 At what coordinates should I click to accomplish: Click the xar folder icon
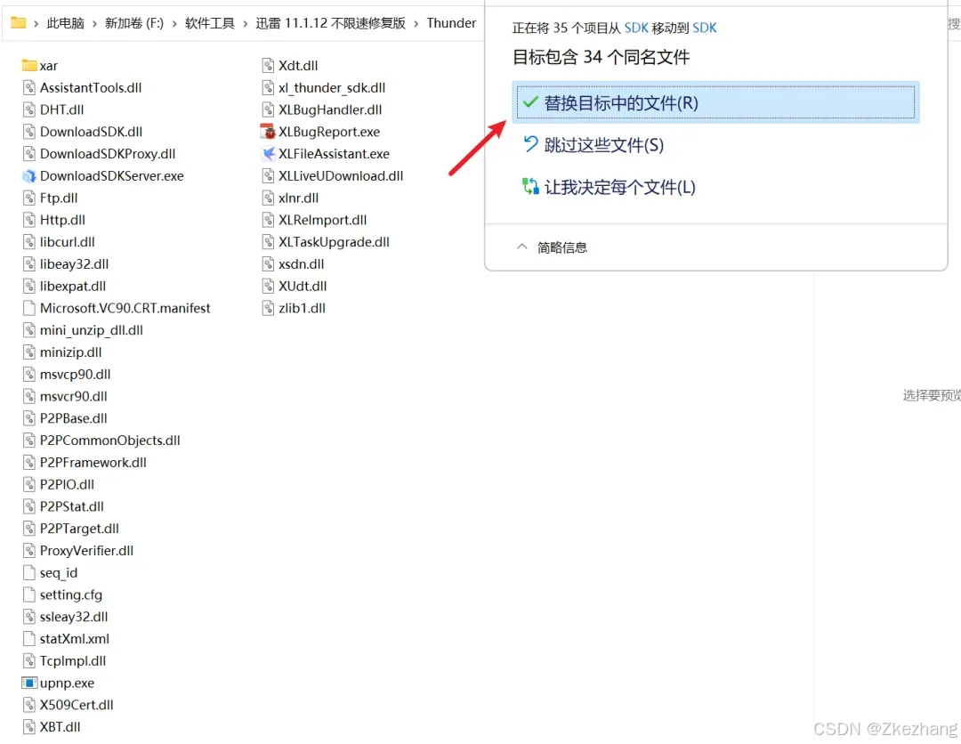(x=28, y=66)
